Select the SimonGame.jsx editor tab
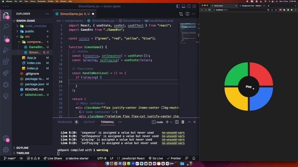Image resolution: width=298 pixels, height=167 pixels. 74,14
